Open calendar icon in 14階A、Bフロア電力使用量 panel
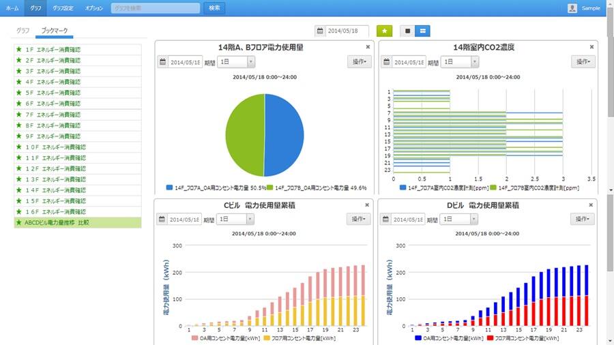This screenshot has height=345, width=614. [x=163, y=62]
